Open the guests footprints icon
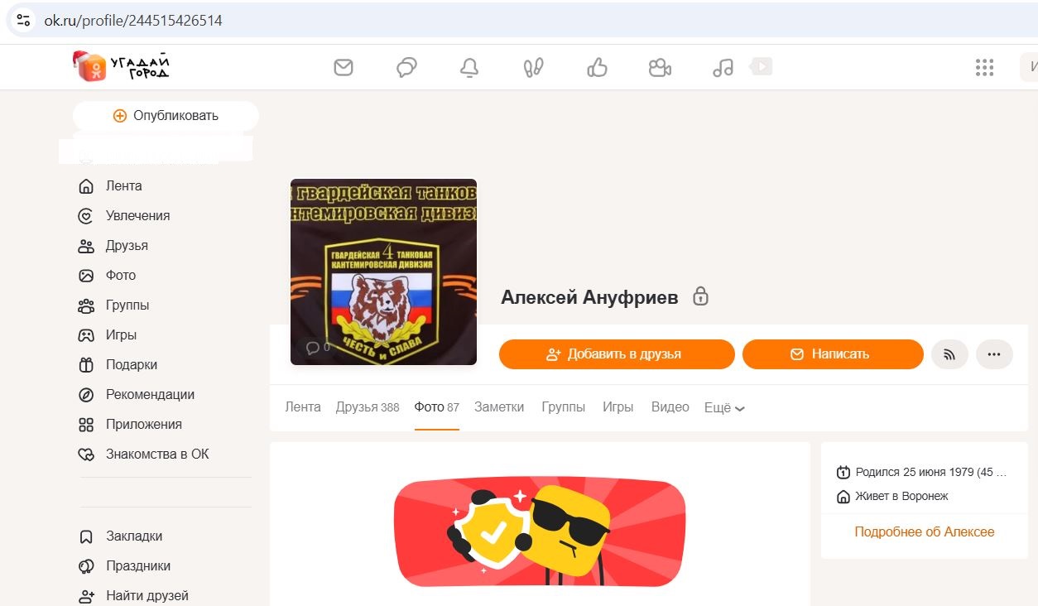 click(533, 67)
